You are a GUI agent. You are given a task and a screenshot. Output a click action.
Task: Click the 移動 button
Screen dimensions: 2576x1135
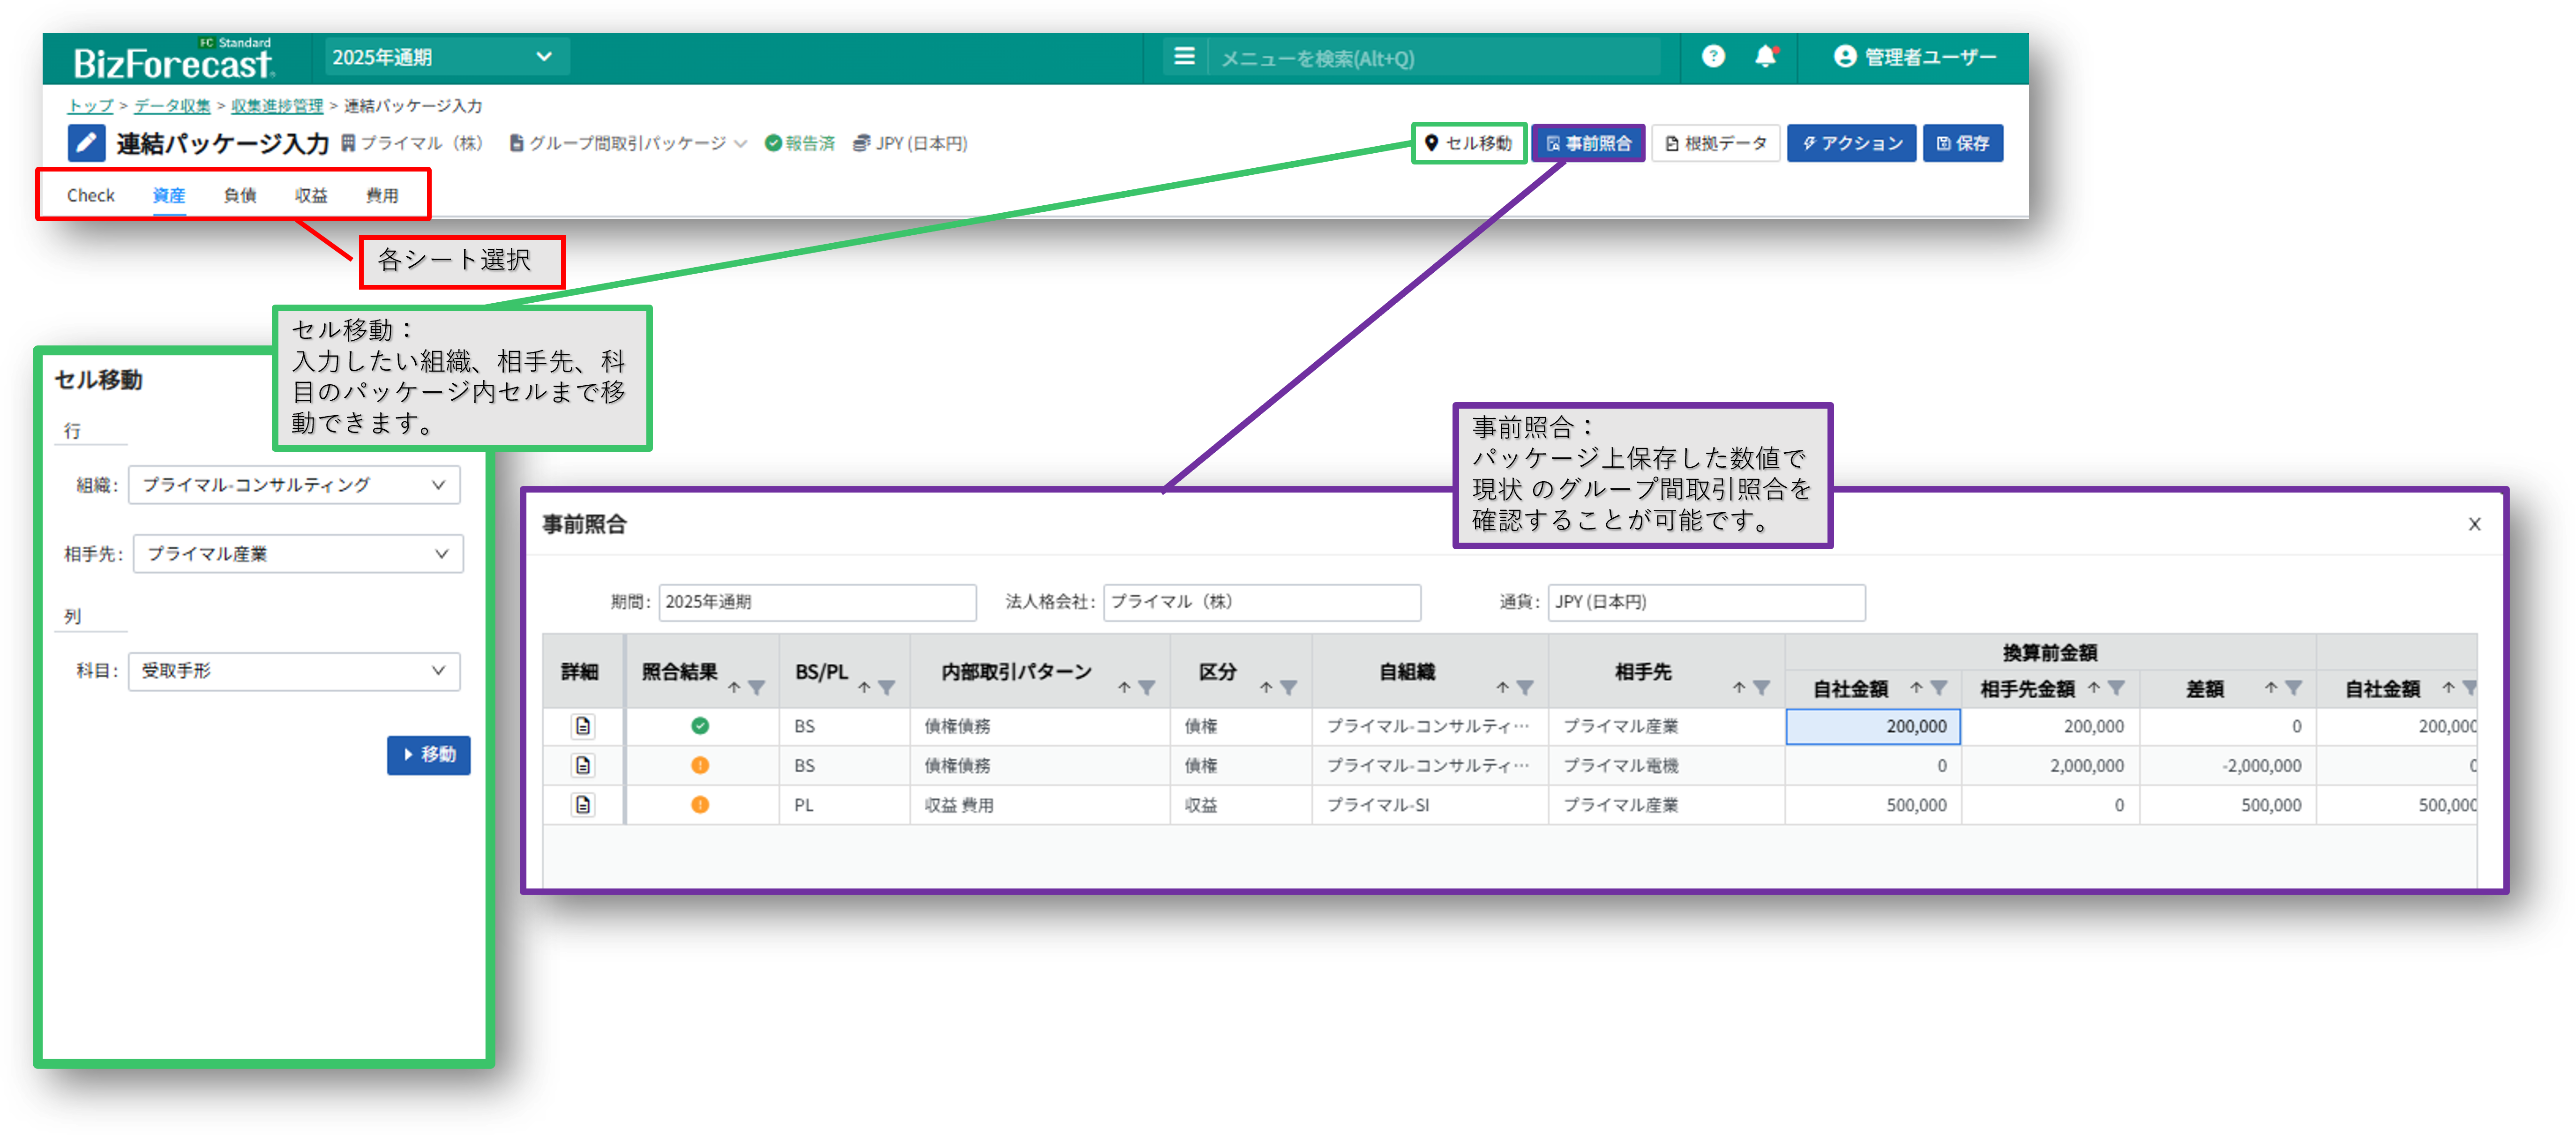(x=428, y=754)
